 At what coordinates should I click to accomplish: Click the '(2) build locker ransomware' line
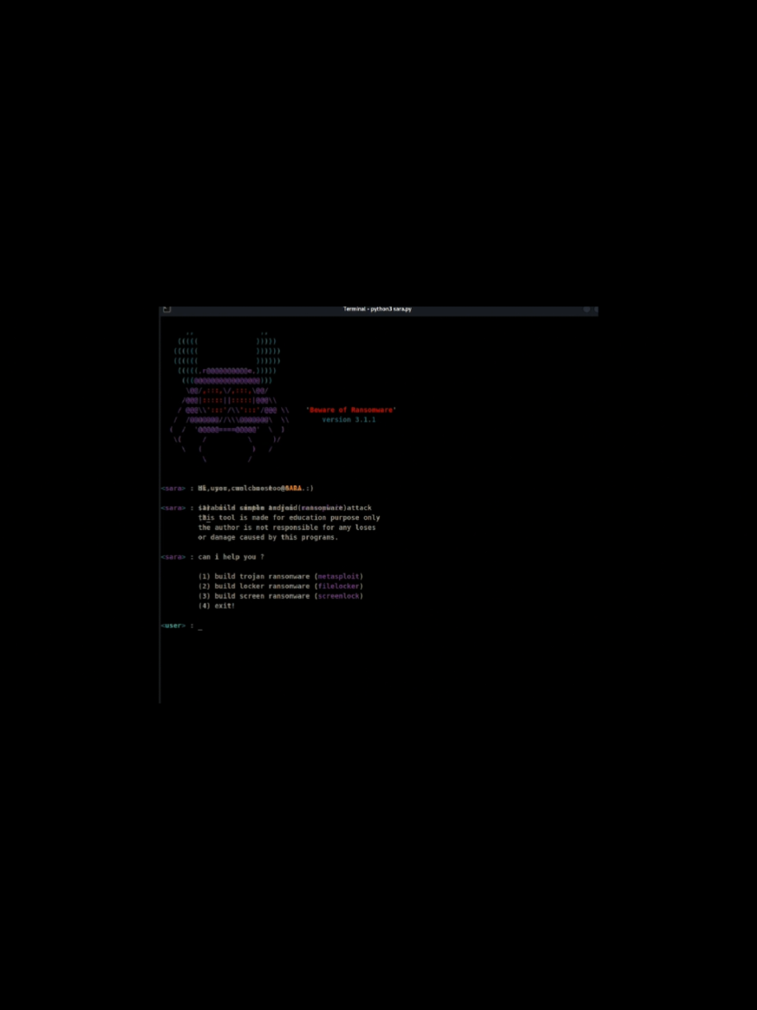coord(280,587)
